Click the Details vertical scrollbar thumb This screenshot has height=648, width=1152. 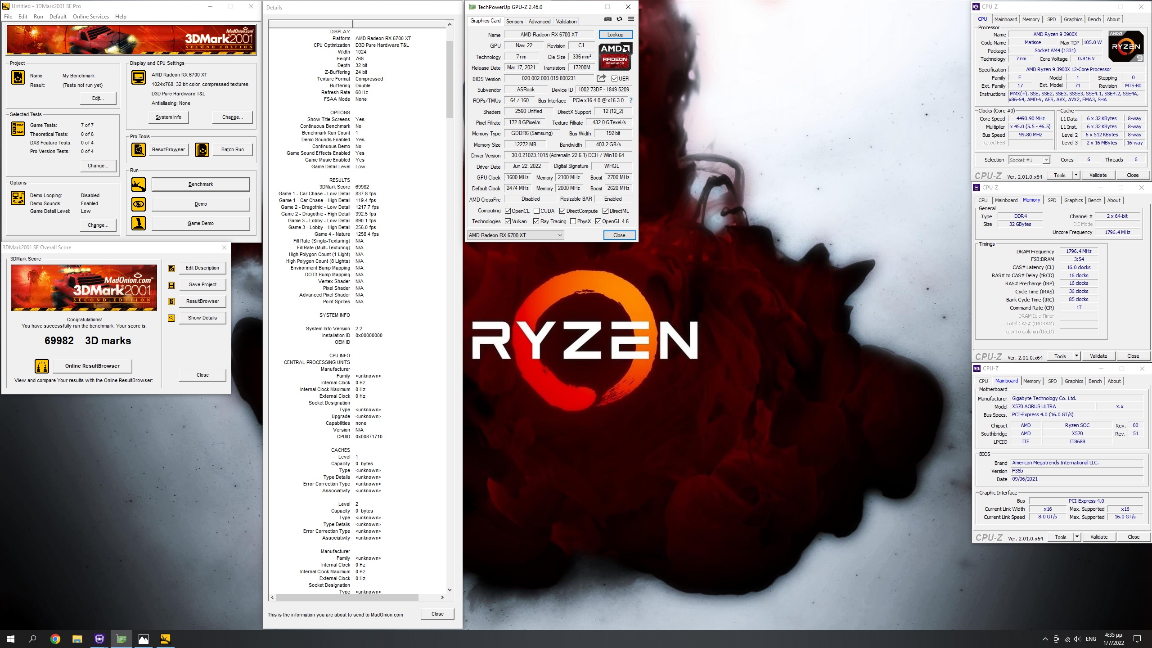pyautogui.click(x=450, y=79)
